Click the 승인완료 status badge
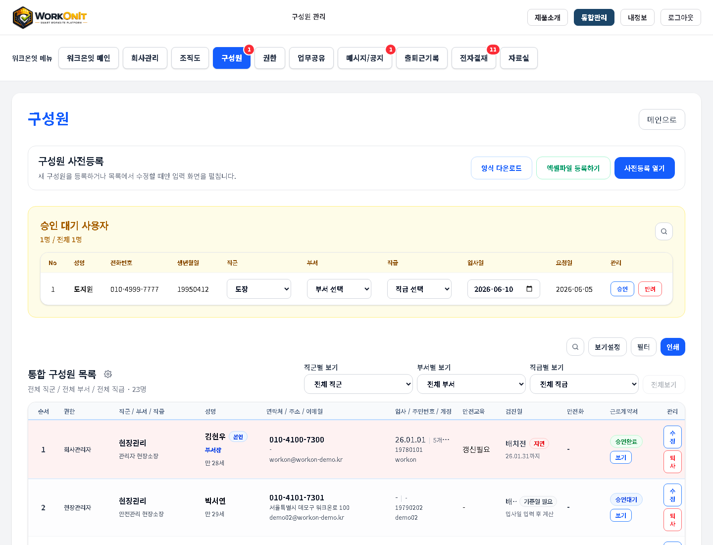Screen dimensions: 713x545 [x=626, y=441]
